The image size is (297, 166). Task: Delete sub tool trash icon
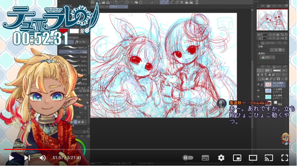[88, 91]
